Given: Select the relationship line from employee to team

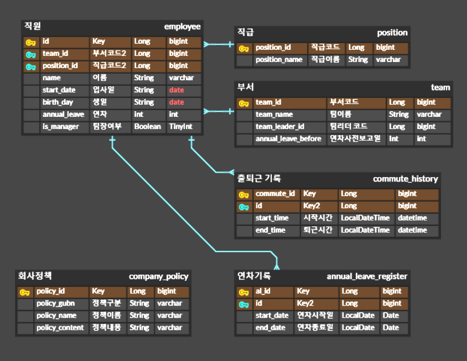Looking at the screenshot, I should [x=219, y=111].
